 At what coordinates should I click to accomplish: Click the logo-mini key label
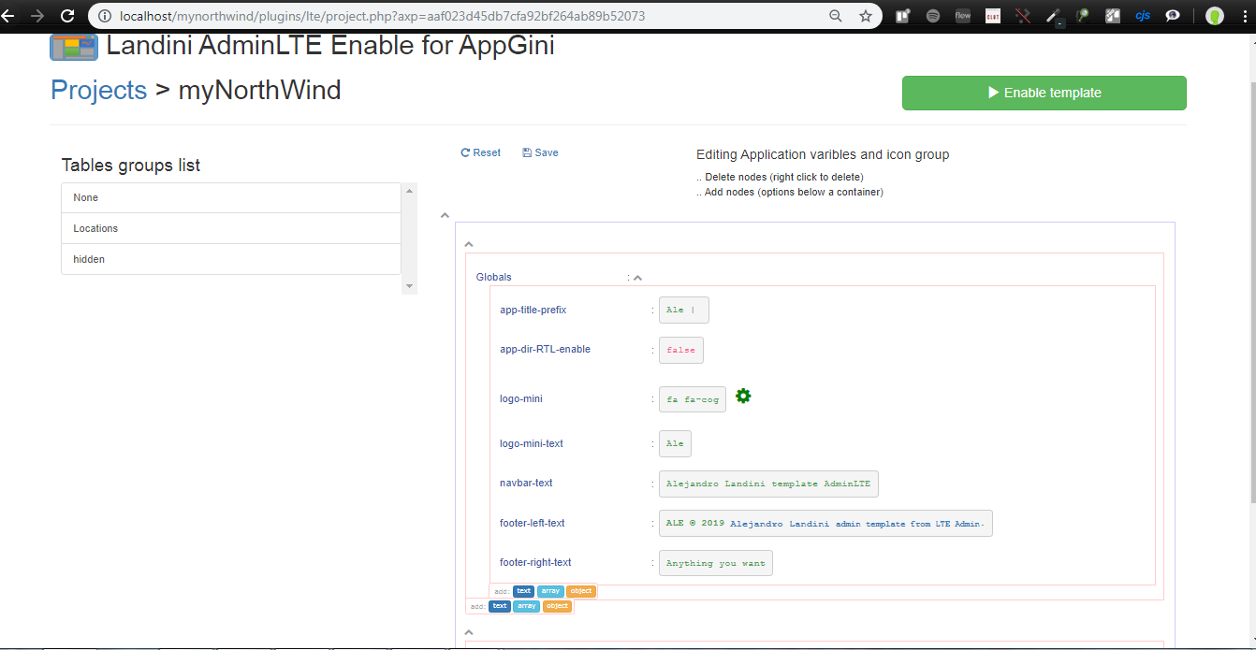tap(521, 398)
